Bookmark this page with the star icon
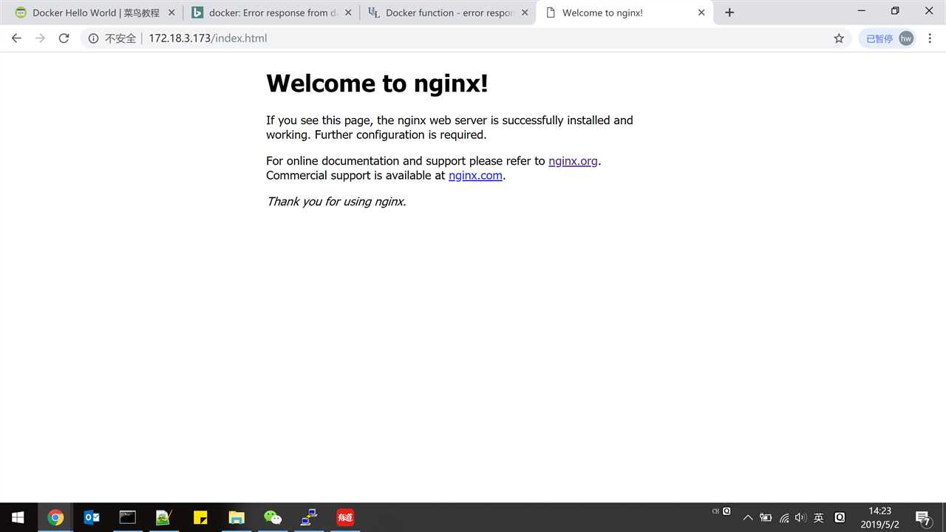The height and width of the screenshot is (532, 946). (839, 38)
